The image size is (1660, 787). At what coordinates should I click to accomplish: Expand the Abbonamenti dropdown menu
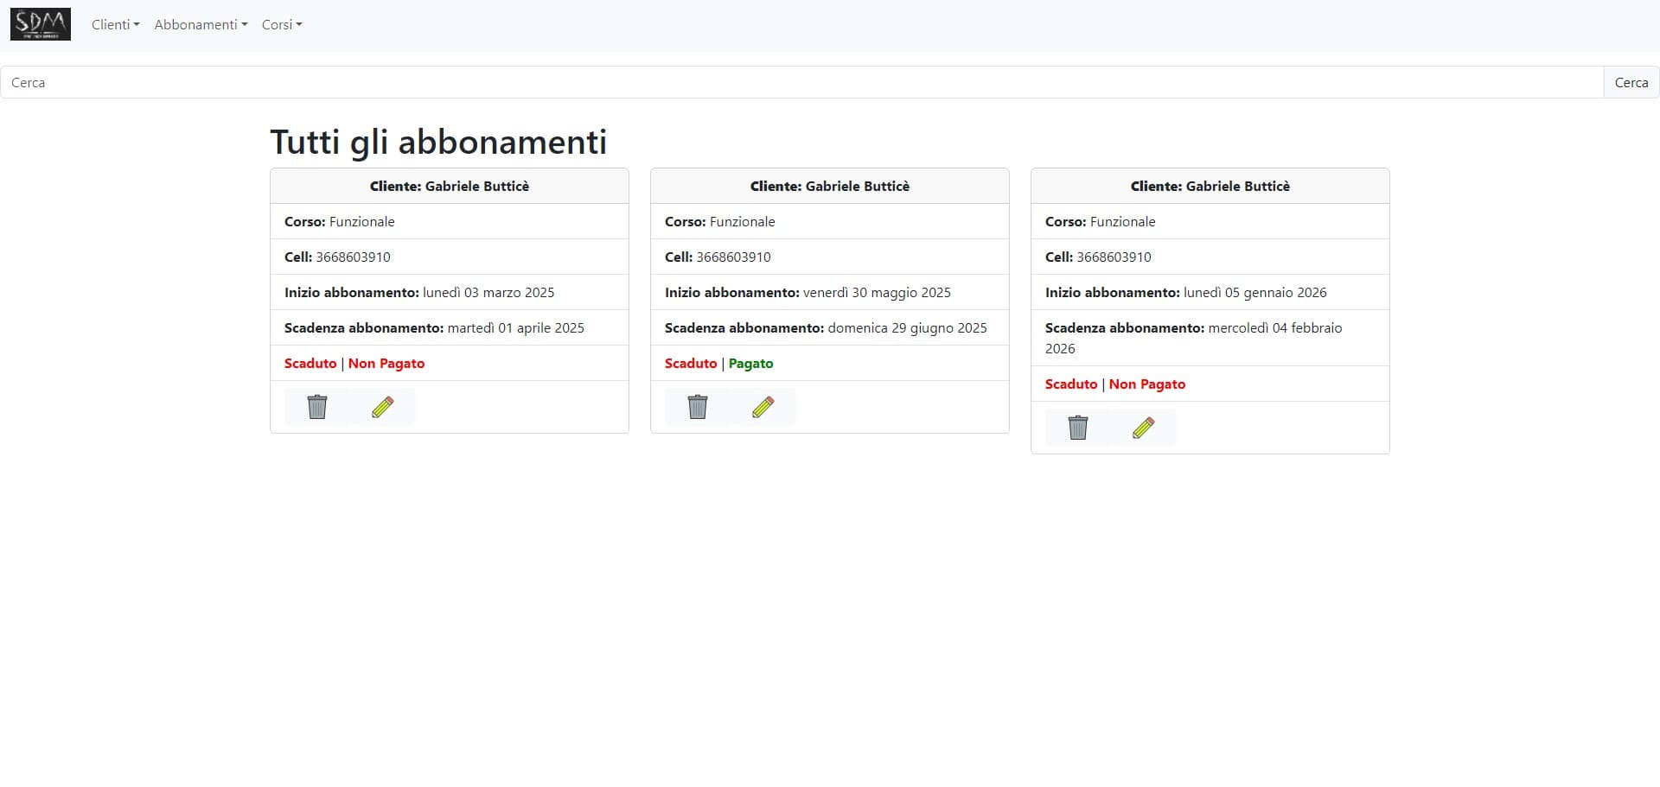[201, 25]
